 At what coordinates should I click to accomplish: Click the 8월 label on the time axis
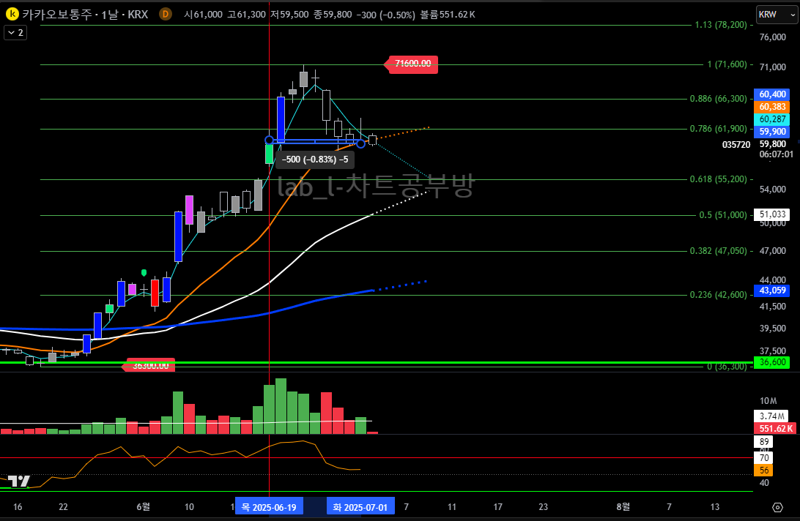[x=623, y=506]
